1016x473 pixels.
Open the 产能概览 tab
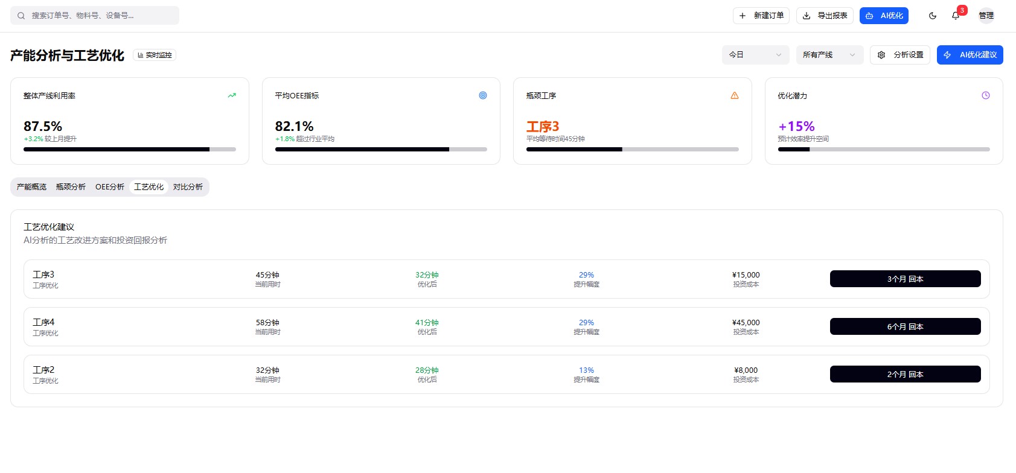[31, 187]
